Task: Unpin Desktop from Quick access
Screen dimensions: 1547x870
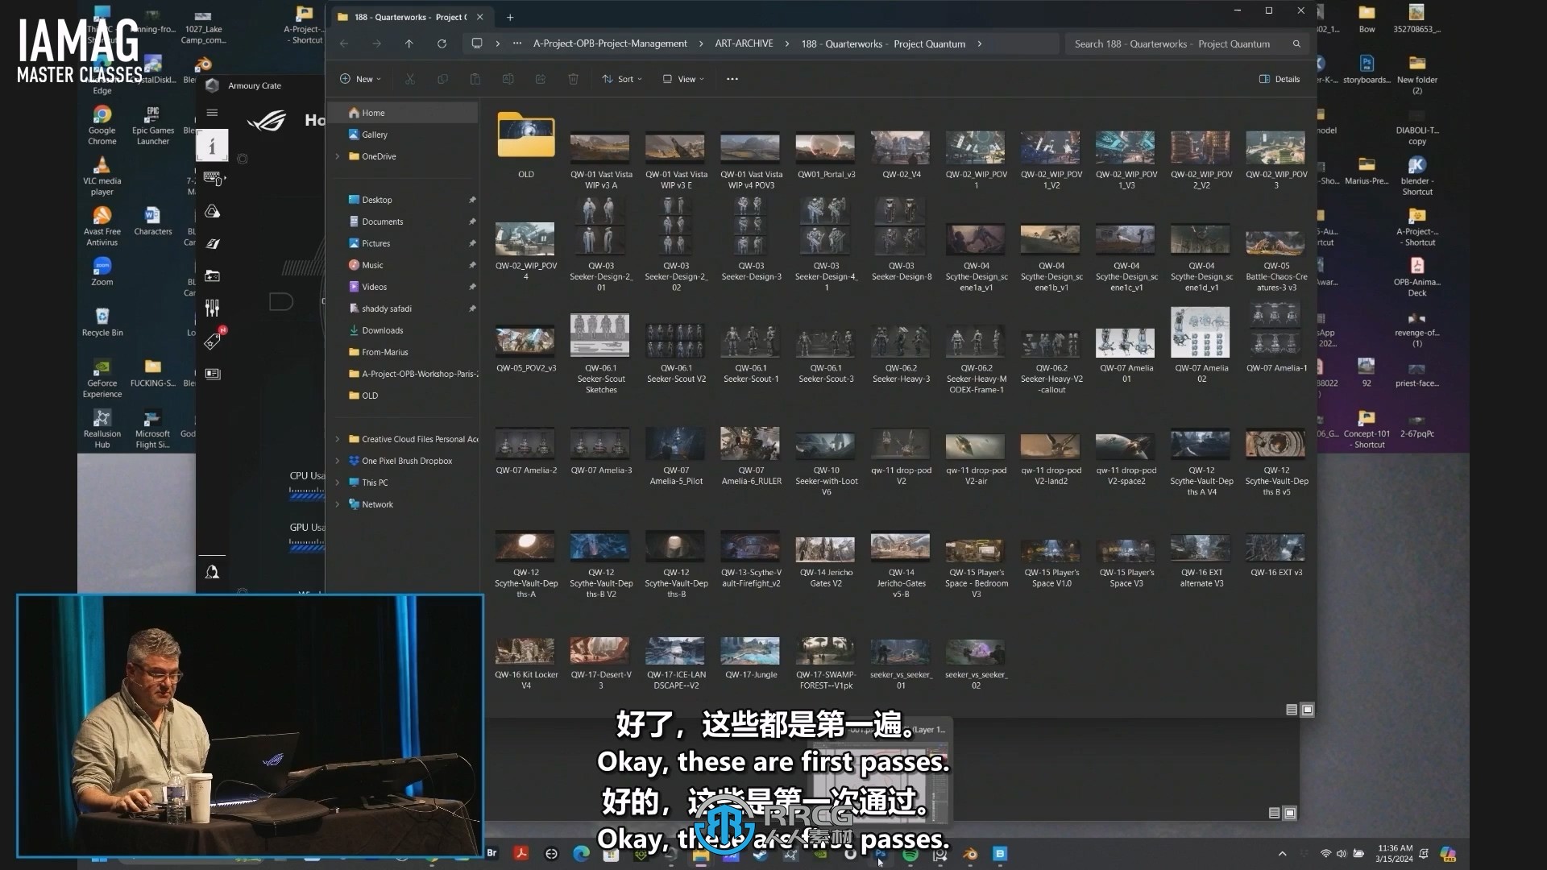Action: click(472, 200)
